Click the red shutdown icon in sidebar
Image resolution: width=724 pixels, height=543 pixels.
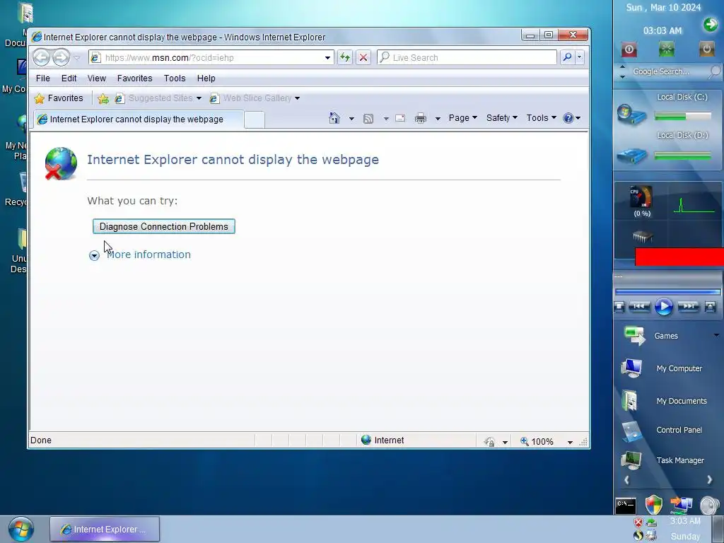coord(629,49)
